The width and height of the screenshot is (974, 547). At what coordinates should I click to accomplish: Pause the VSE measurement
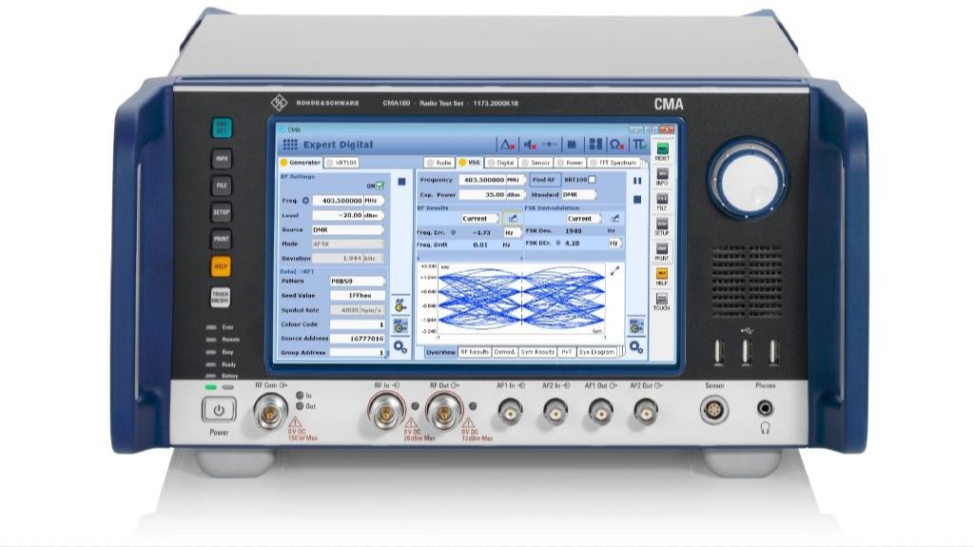point(637,179)
